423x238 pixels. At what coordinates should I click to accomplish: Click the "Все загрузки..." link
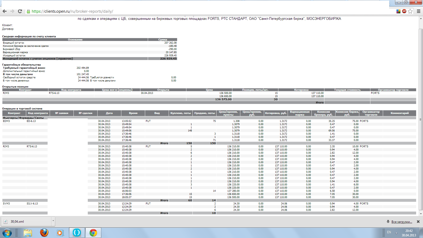pos(402,222)
